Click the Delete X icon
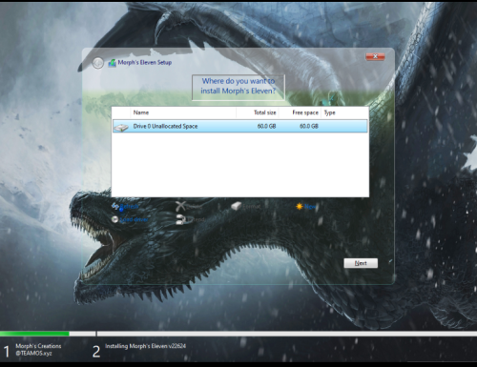The height and width of the screenshot is (367, 477). (x=180, y=206)
